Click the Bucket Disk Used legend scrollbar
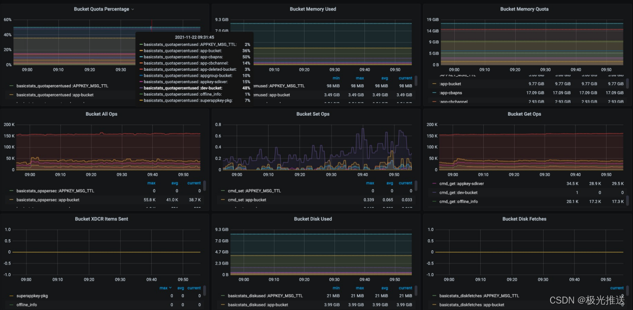 pos(416,291)
